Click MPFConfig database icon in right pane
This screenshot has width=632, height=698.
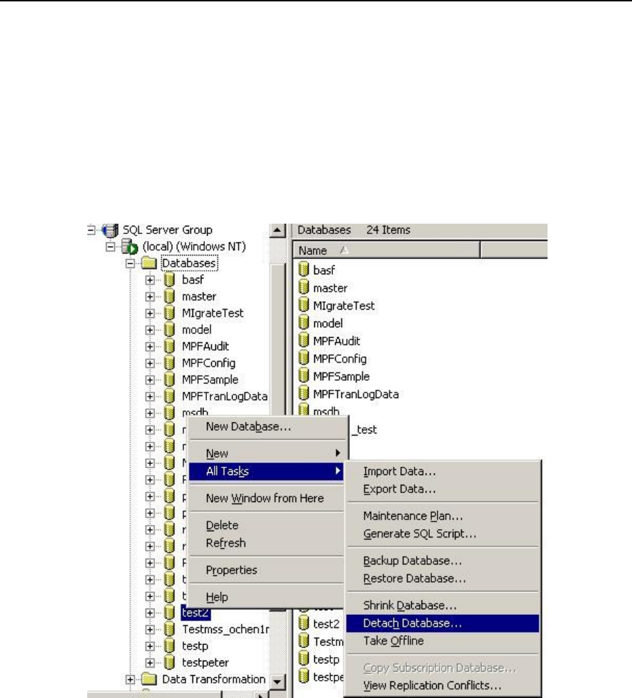303,358
